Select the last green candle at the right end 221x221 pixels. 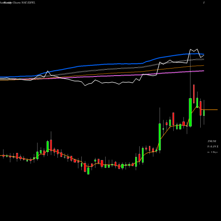(204, 113)
